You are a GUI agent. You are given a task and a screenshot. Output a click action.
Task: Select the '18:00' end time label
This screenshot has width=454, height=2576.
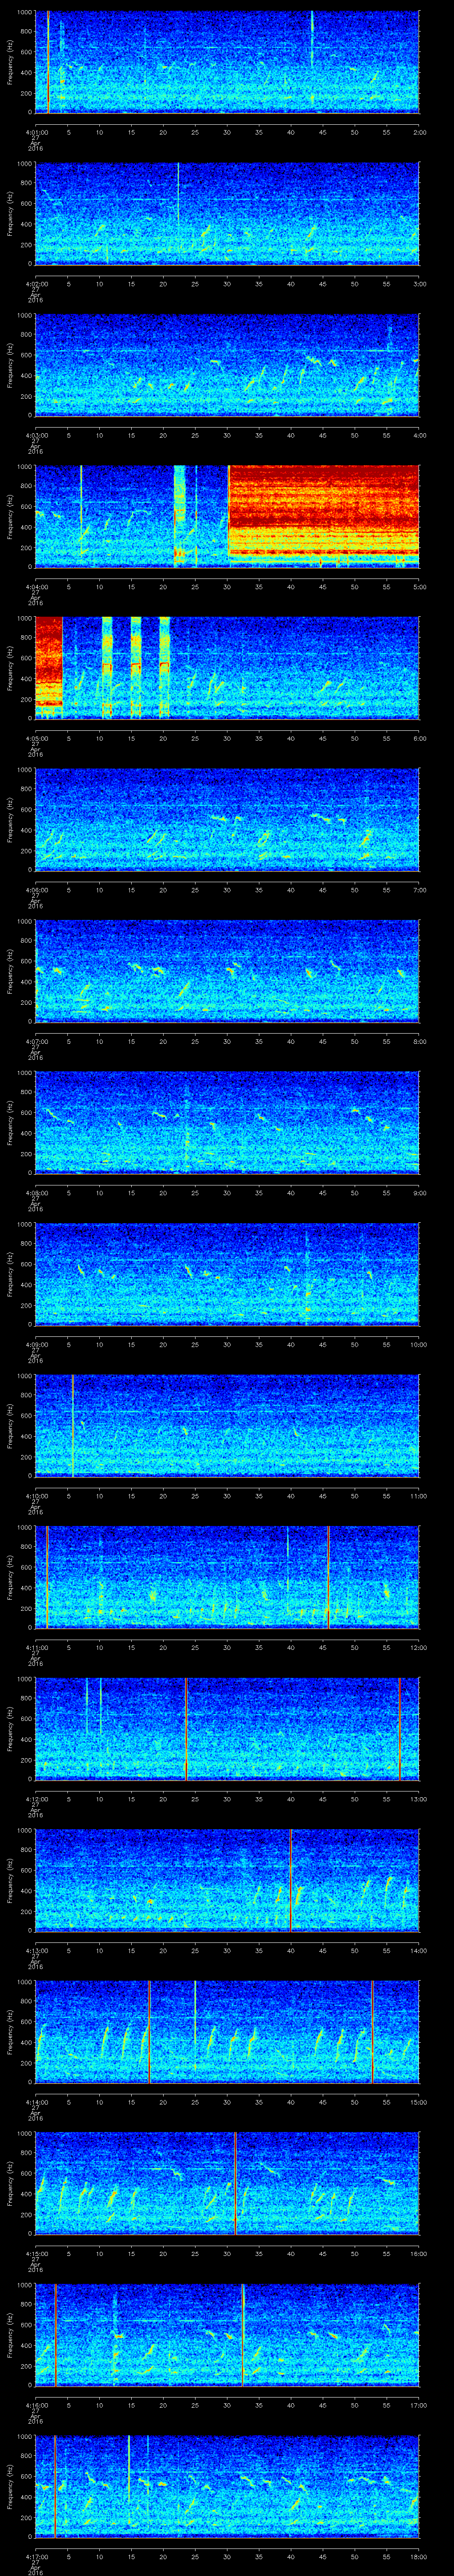418,2556
